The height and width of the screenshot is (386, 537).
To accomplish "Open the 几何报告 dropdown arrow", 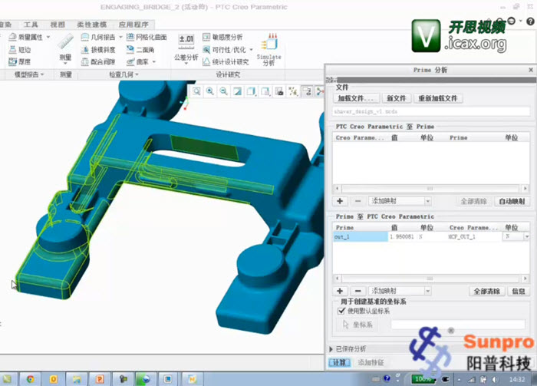I will click(x=120, y=37).
